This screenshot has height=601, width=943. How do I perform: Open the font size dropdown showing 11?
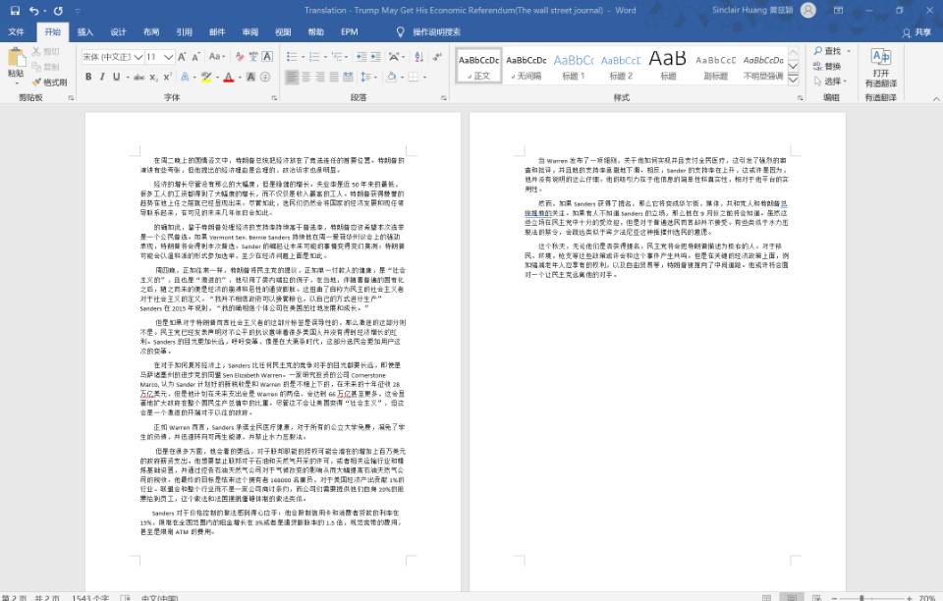point(169,57)
